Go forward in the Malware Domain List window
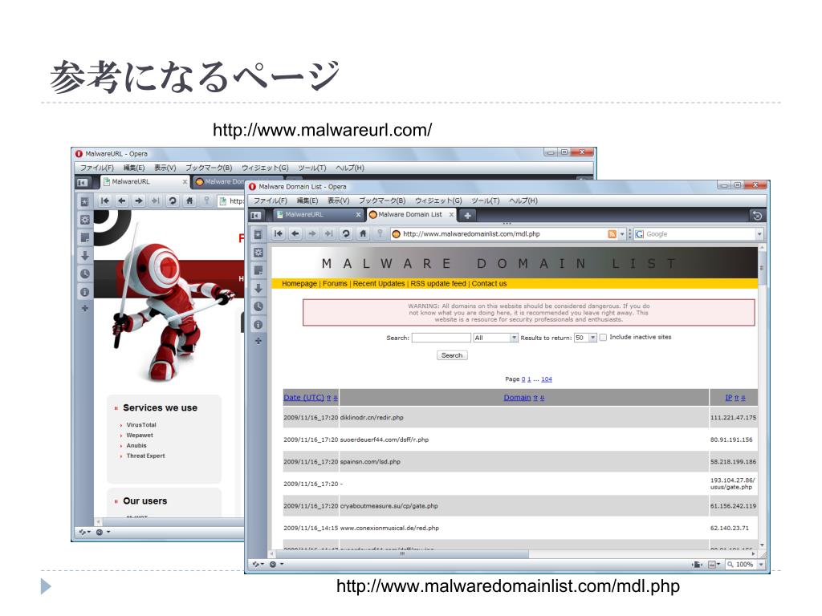This screenshot has width=822, height=616. 312,234
